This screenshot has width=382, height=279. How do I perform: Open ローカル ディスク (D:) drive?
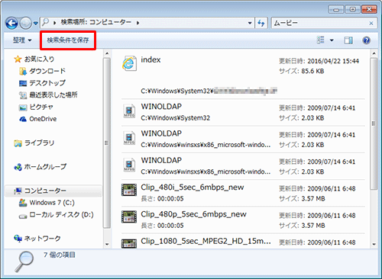coord(62,215)
